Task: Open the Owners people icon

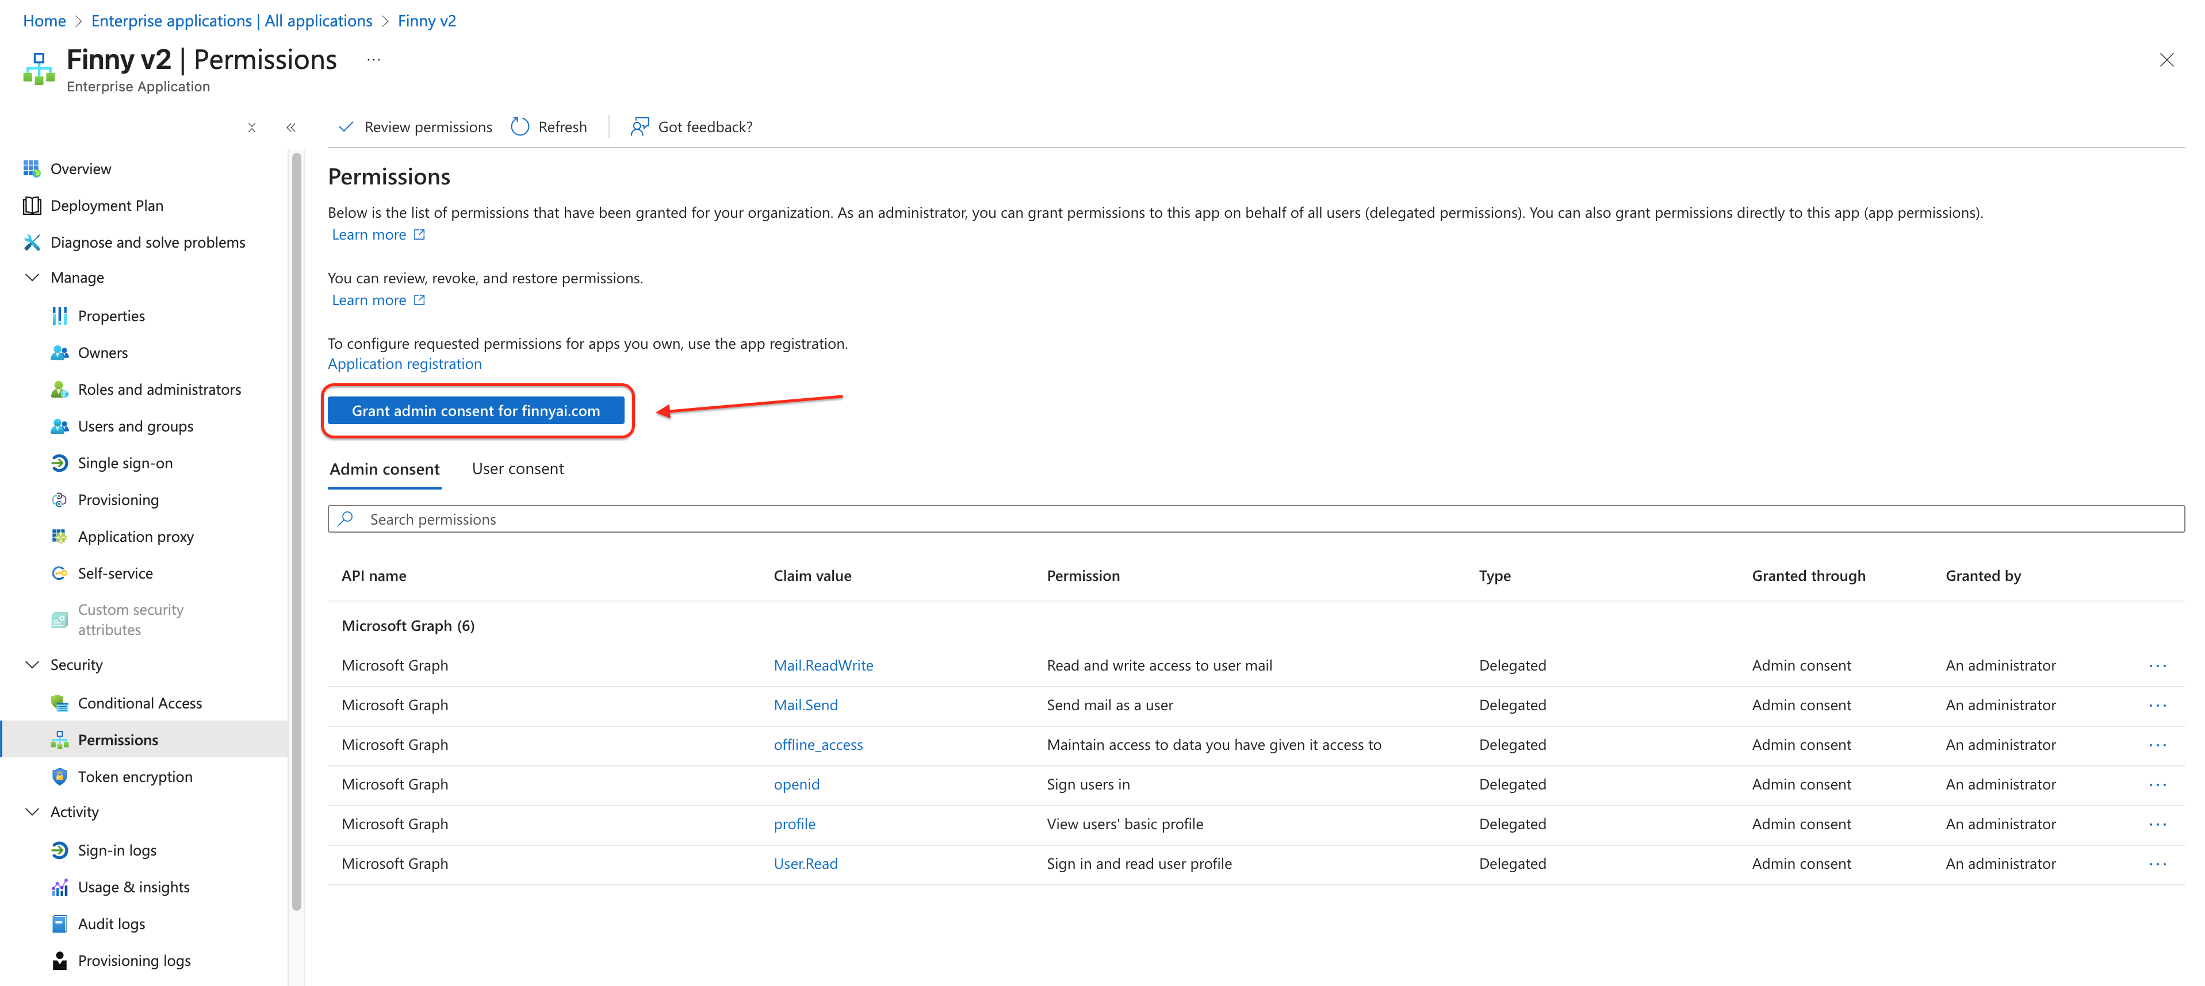Action: [59, 352]
